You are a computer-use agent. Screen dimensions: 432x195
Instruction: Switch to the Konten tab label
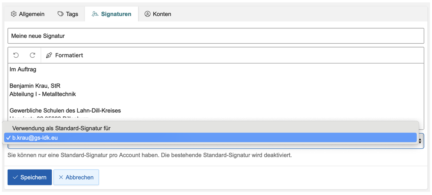(x=162, y=14)
